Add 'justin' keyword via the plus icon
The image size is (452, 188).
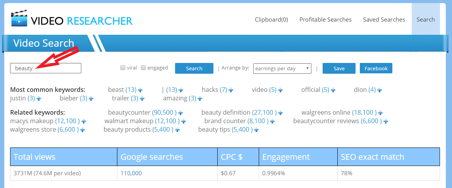[39, 98]
